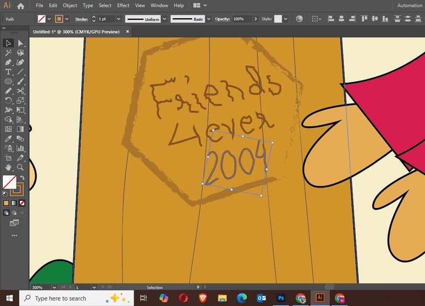Open 300% zoom level dropdown
425x306 pixels.
[54, 287]
